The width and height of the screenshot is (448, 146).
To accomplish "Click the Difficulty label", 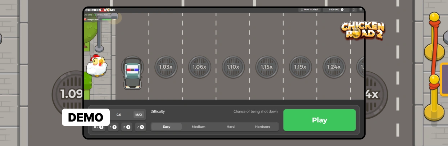I will tap(158, 111).
